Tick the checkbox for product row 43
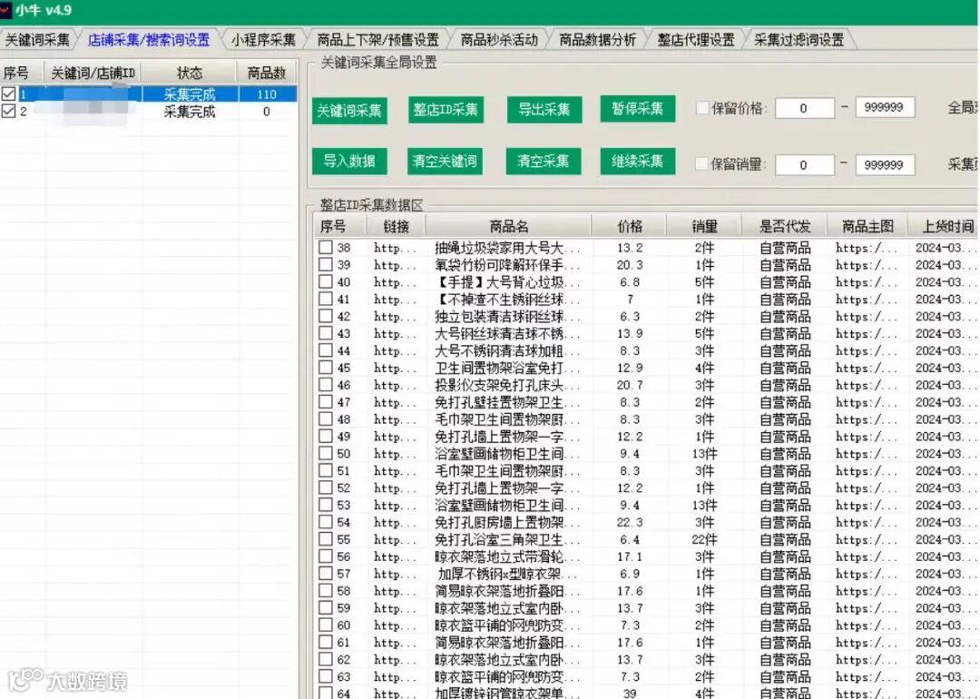This screenshot has width=980, height=699. pos(326,333)
